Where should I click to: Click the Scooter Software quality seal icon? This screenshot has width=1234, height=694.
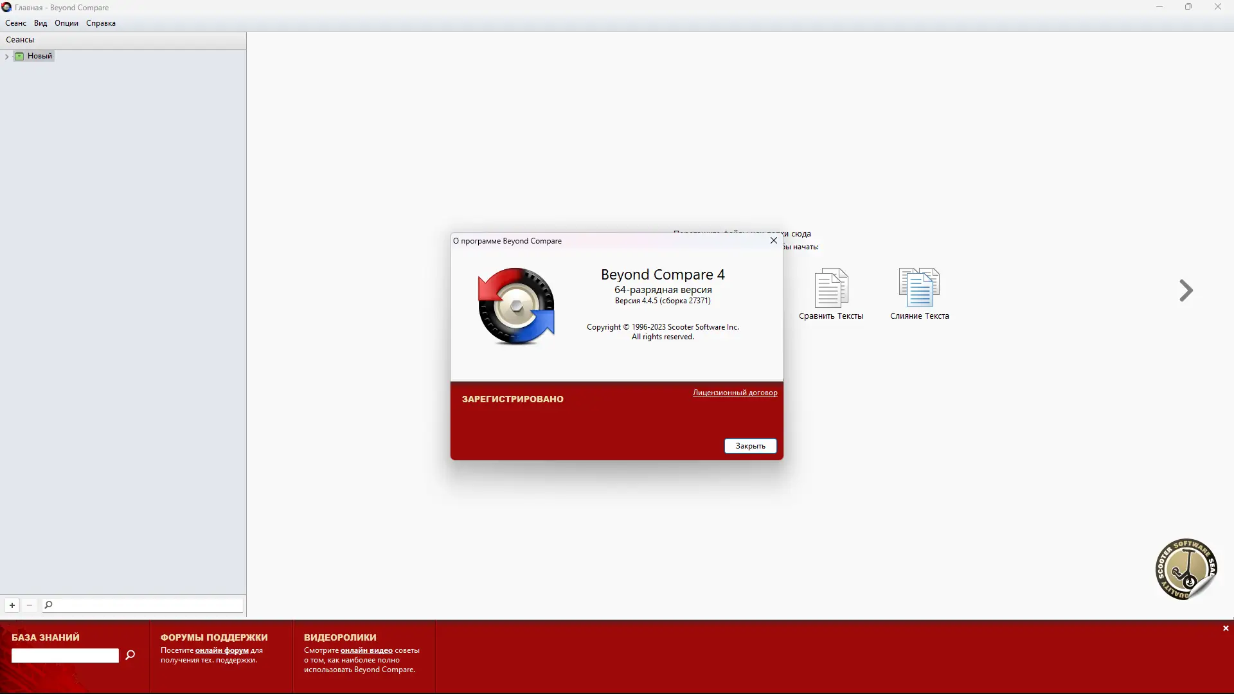pyautogui.click(x=1186, y=569)
